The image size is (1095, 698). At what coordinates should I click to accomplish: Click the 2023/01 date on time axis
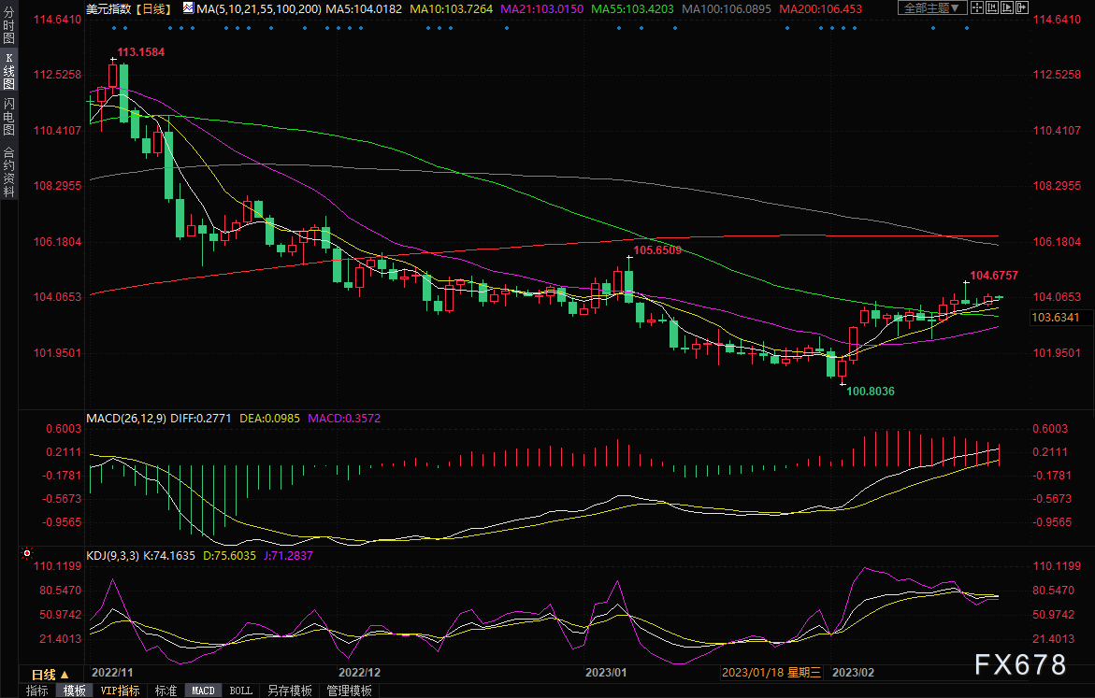click(606, 672)
